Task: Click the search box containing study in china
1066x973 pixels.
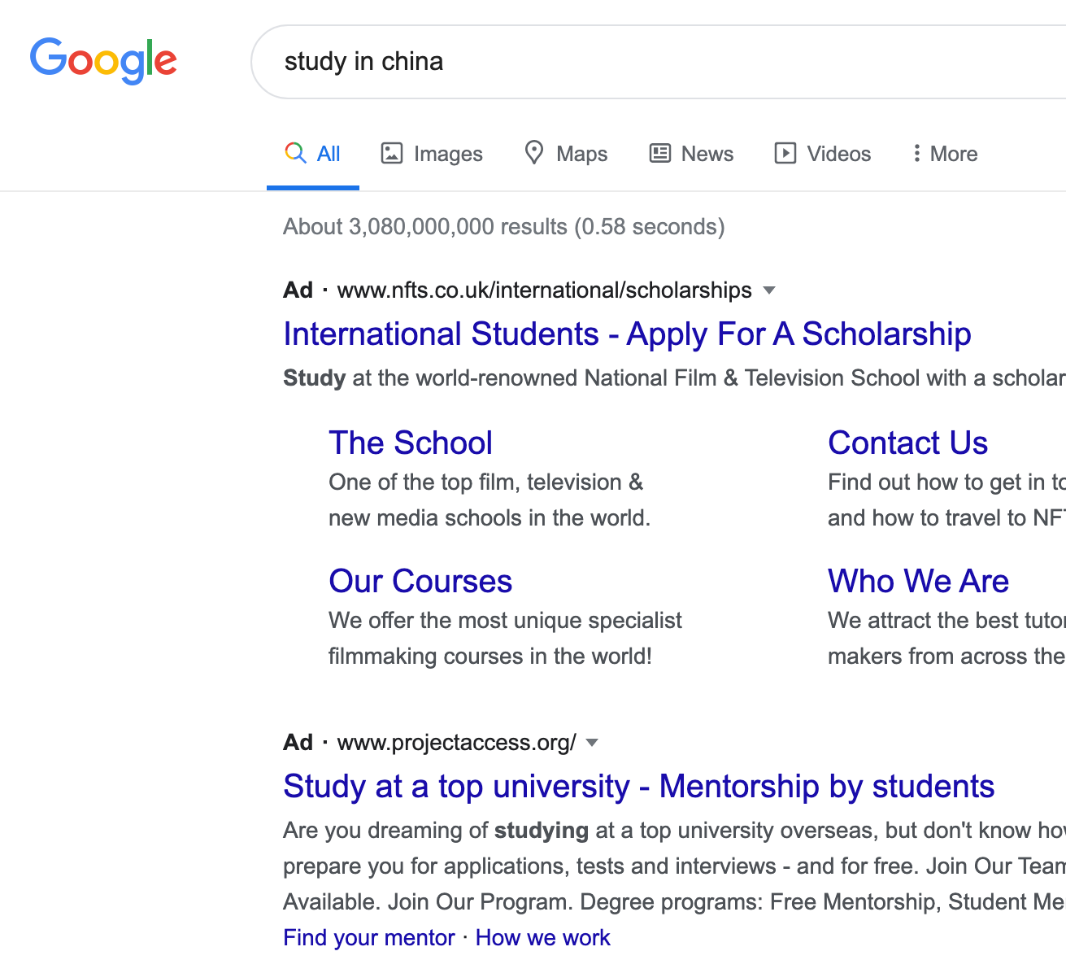Action: pos(650,62)
